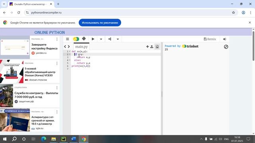The image size is (255, 143).
Task: Go to next file tab arrow
Action: pos(69,47)
